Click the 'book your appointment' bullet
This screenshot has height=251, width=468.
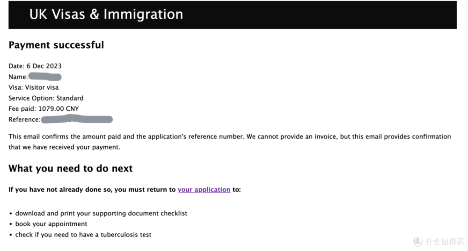tap(51, 224)
